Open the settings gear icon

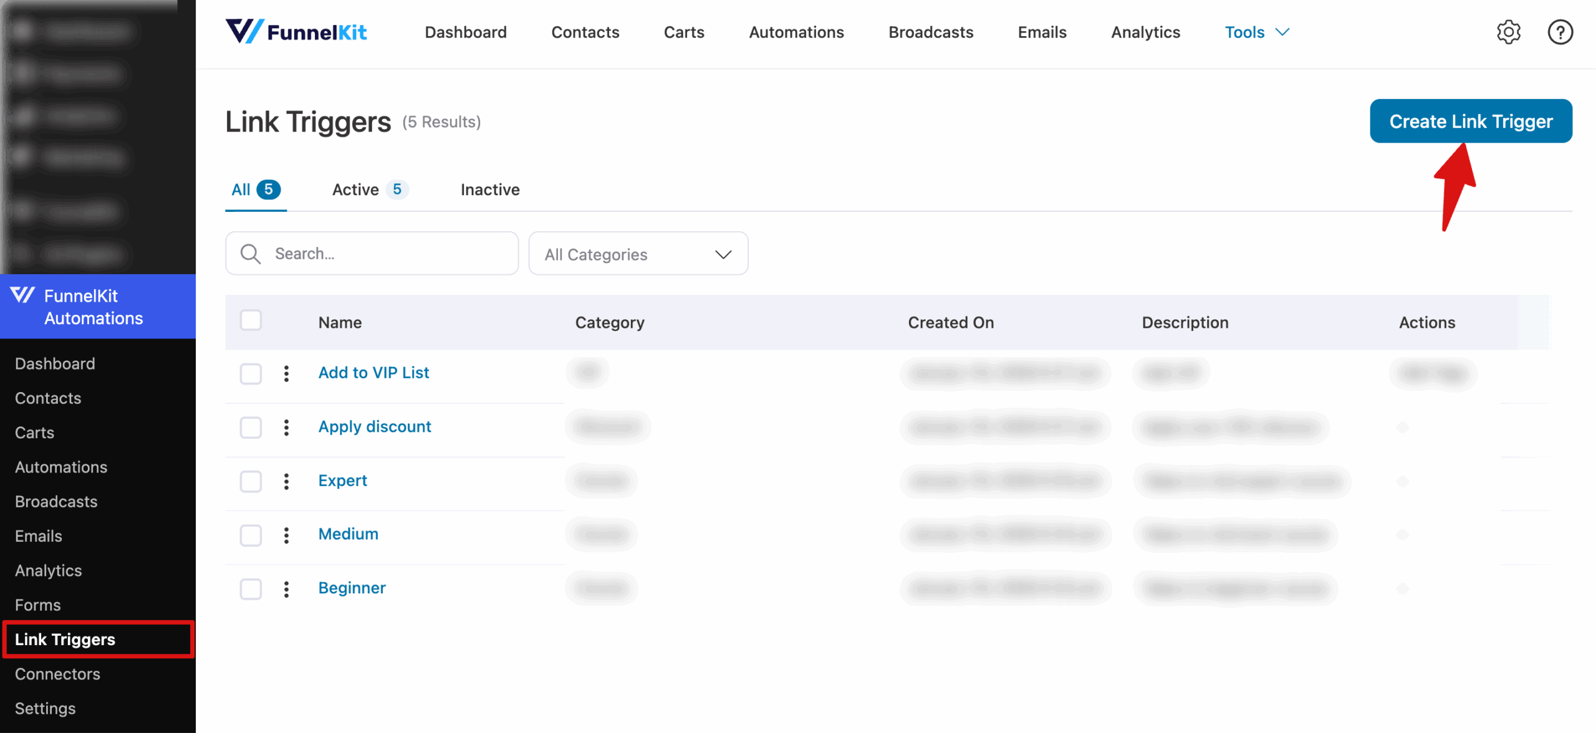[1508, 32]
